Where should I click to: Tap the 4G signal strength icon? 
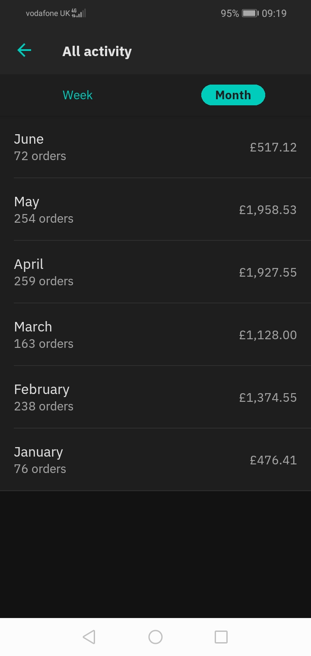79,13
